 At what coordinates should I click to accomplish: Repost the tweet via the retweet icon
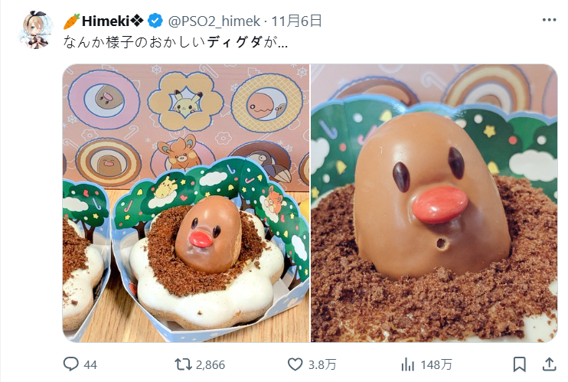[181, 364]
